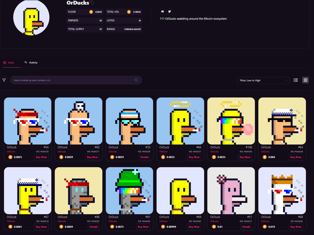View Details for OrDuck #33
The height and width of the screenshot is (235, 314).
145,157
